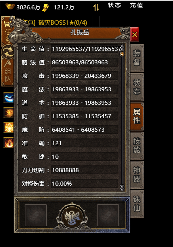Screen dimensions: 173x247
Task: Click the gold ticket currency icon
Action: [x=46, y=8]
